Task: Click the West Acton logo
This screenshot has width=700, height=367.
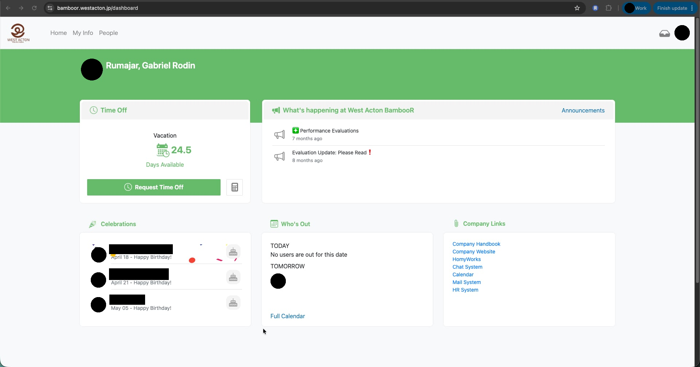Action: [x=18, y=33]
